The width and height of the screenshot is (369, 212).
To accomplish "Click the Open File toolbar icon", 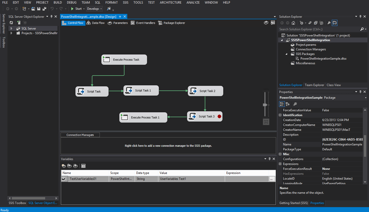I will 33,9.
